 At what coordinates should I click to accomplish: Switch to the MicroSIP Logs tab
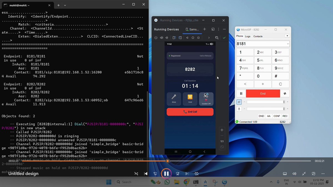[248, 36]
